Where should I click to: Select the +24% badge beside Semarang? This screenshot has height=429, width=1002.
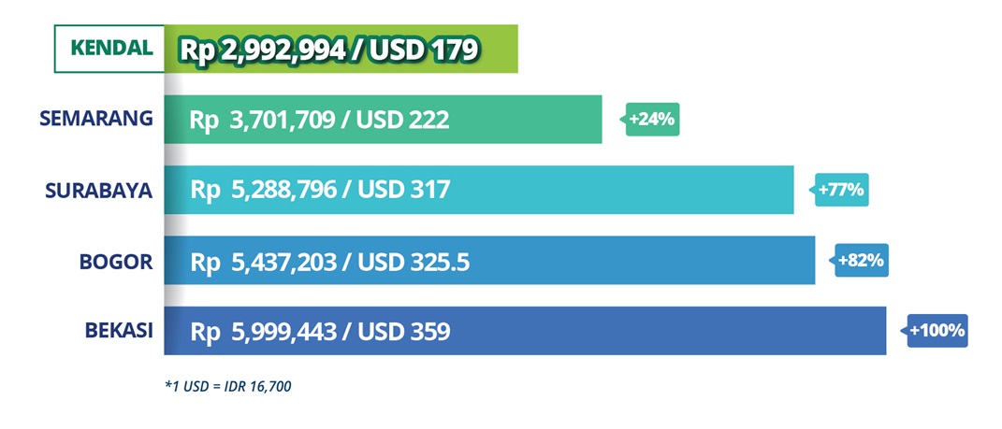pyautogui.click(x=652, y=120)
